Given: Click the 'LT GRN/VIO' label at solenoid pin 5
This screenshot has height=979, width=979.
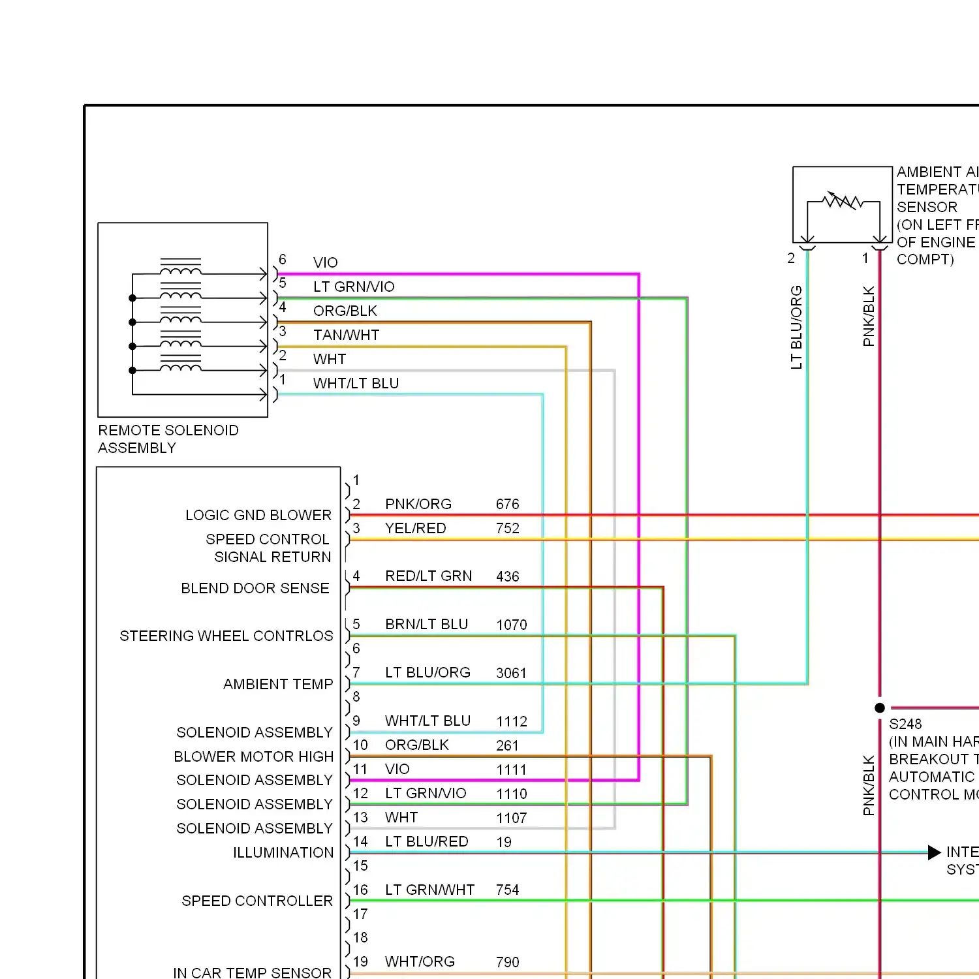Looking at the screenshot, I should point(354,287).
